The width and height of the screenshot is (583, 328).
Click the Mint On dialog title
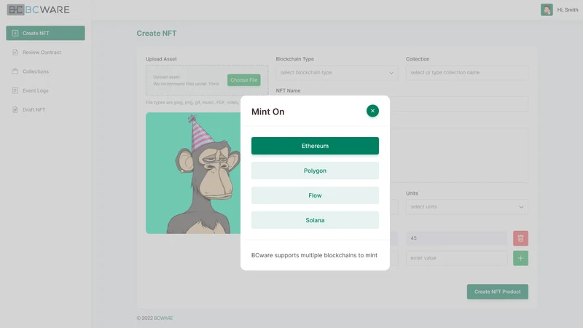[x=267, y=112]
